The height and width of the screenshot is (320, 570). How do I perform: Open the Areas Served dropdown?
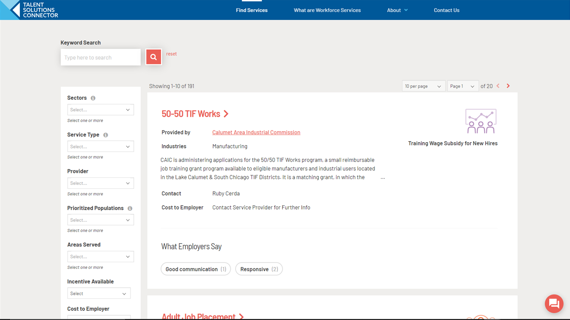point(101,256)
